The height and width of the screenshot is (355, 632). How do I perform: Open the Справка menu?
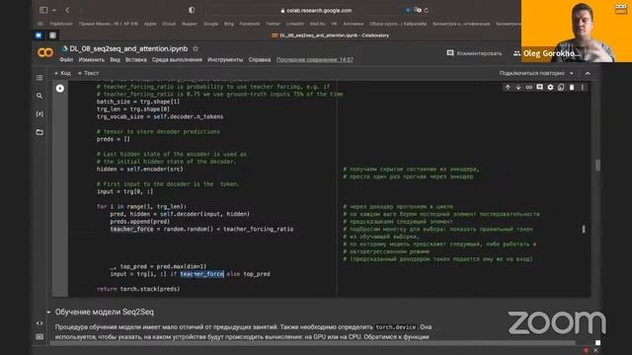pos(260,59)
